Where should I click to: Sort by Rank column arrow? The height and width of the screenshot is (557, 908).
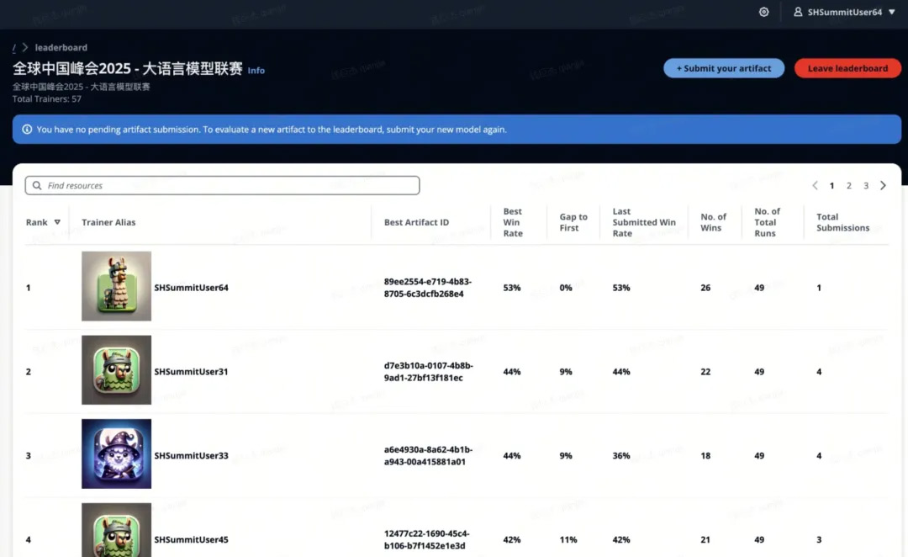(57, 223)
